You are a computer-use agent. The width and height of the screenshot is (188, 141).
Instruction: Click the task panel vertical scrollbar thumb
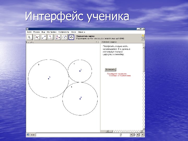tap(144, 60)
